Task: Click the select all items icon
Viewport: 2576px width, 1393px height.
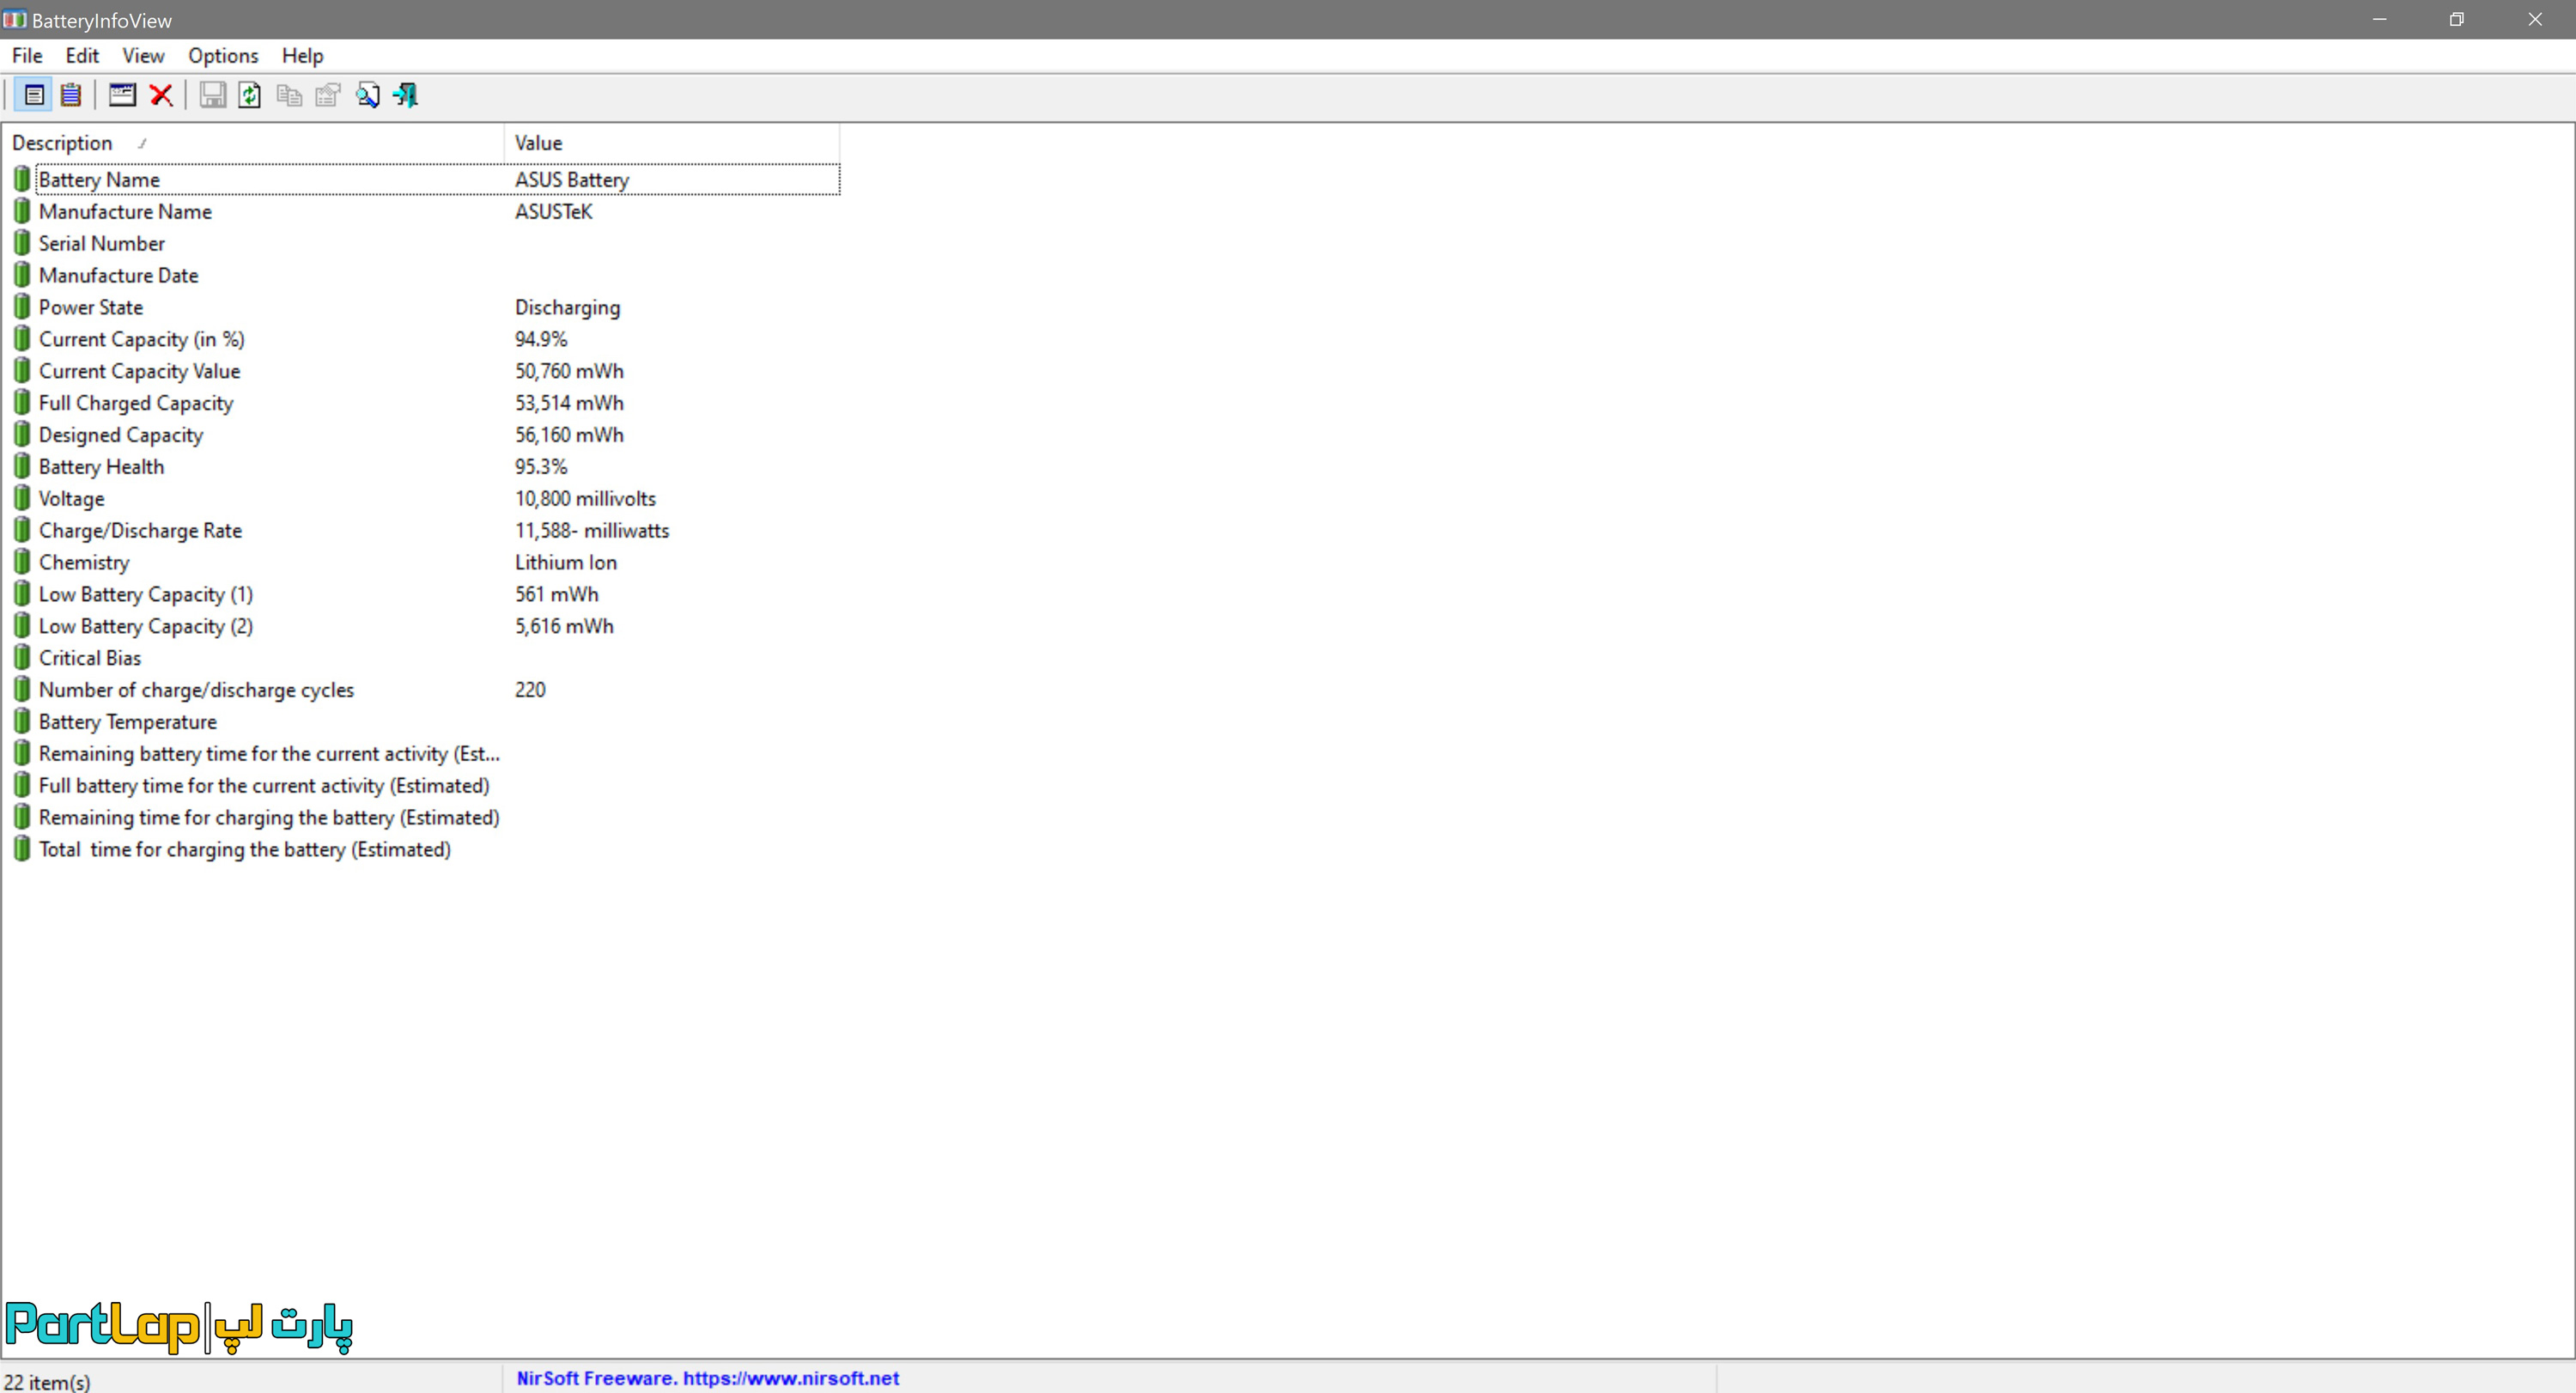Action: pyautogui.click(x=70, y=94)
